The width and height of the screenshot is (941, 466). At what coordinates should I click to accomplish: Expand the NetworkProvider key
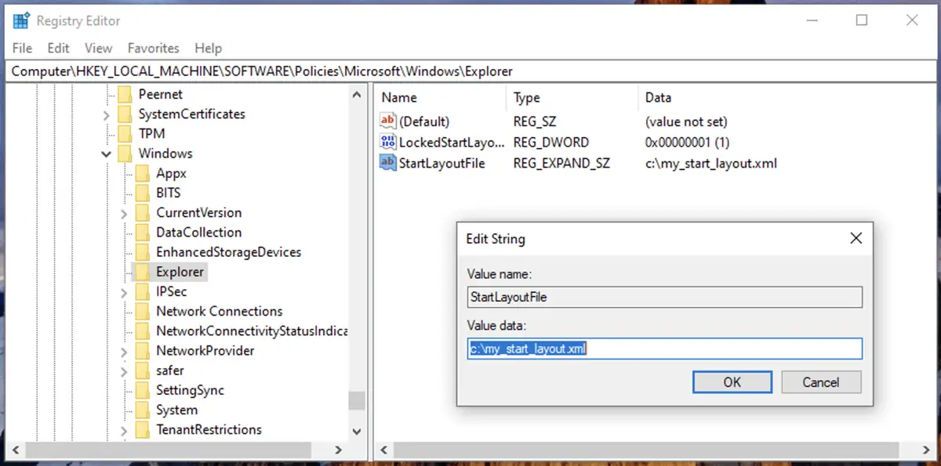[x=125, y=351]
